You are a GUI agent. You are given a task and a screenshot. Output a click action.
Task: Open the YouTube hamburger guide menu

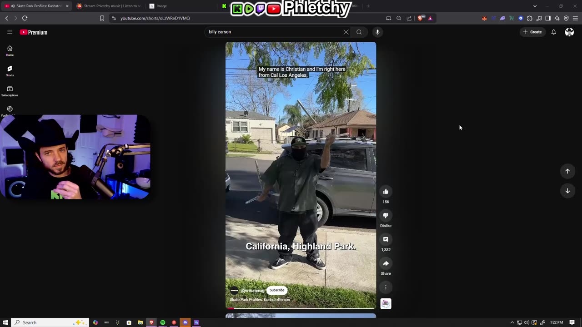click(10, 32)
